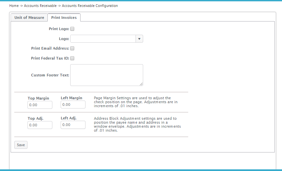Focus the Top Margin input field

tap(40, 105)
